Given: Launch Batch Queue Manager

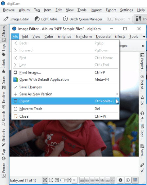Looking at the screenshot, I should click(x=83, y=19).
